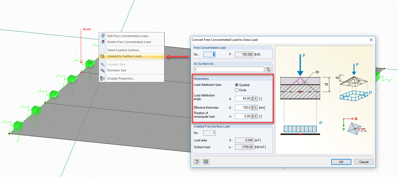This screenshot has width=398, height=177.
Task: Confirm dialog with OK button
Action: [341, 162]
